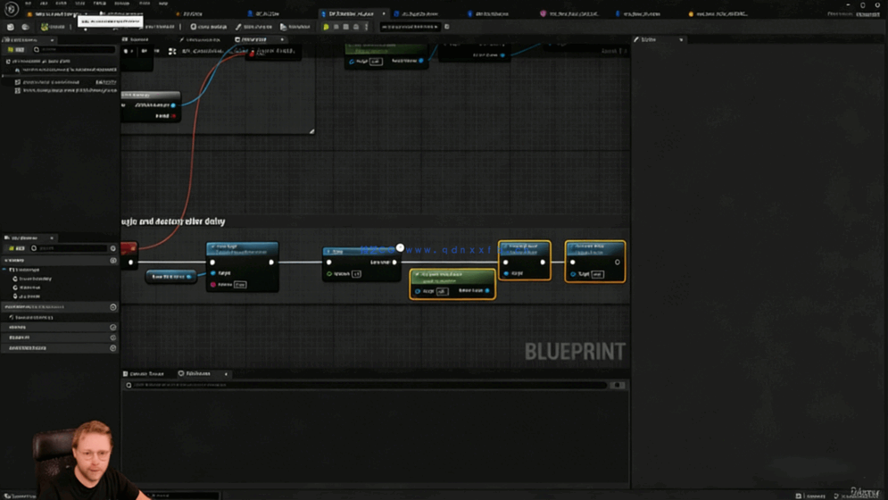Image resolution: width=888 pixels, height=500 pixels.
Task: Click the Save blueprint toolbar icon
Action: click(x=10, y=27)
